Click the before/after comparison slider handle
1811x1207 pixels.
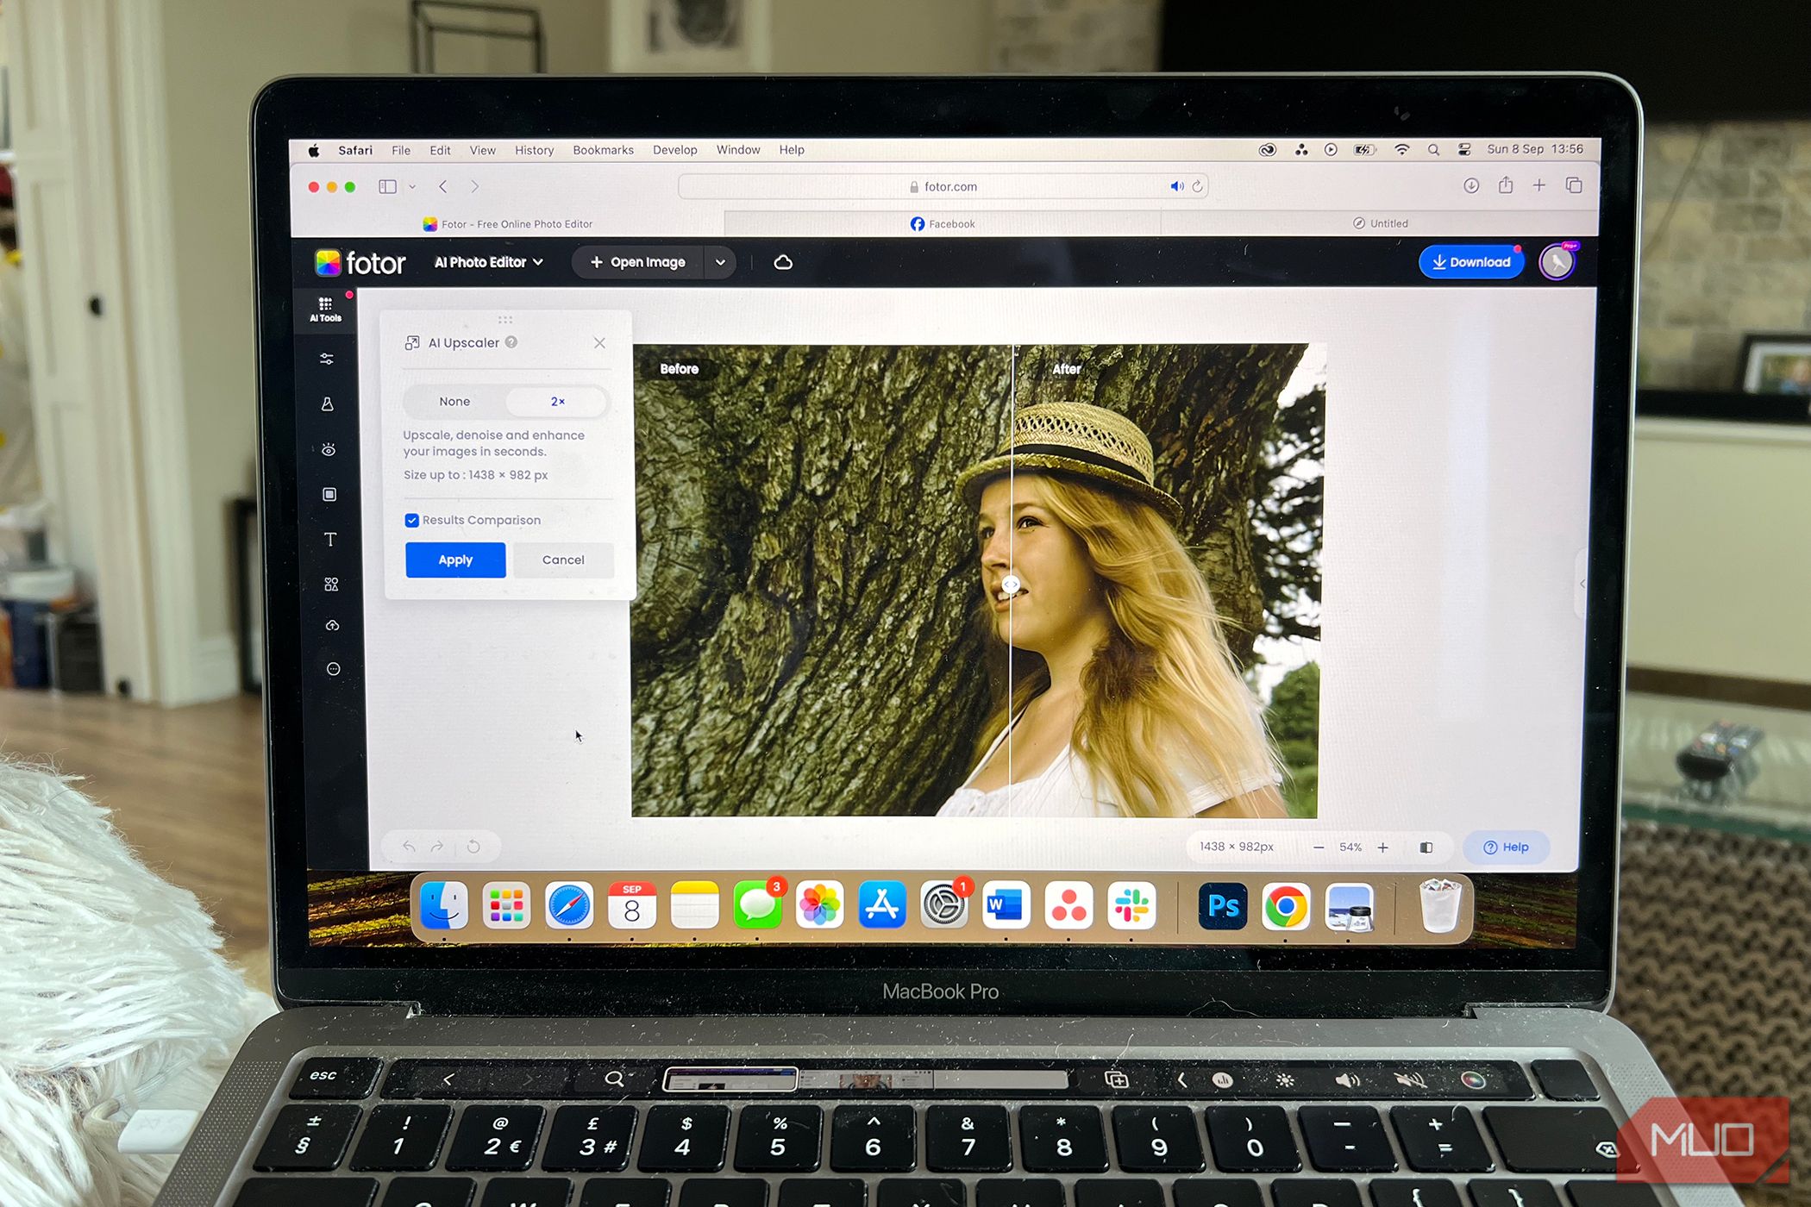pyautogui.click(x=1011, y=585)
